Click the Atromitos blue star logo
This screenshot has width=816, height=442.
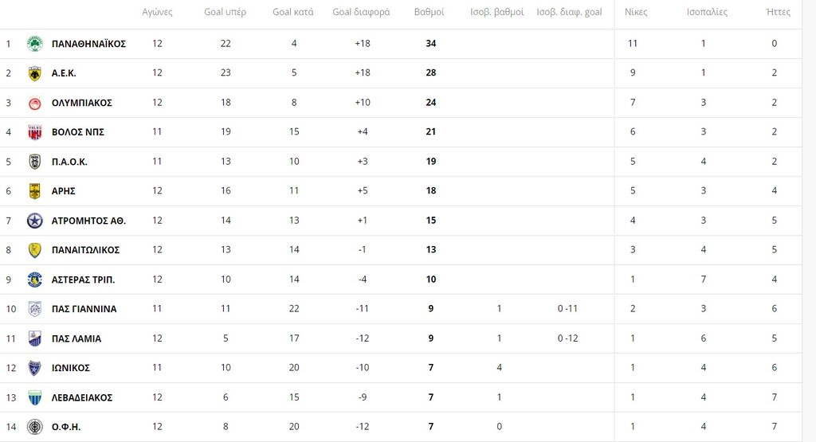pyautogui.click(x=34, y=221)
